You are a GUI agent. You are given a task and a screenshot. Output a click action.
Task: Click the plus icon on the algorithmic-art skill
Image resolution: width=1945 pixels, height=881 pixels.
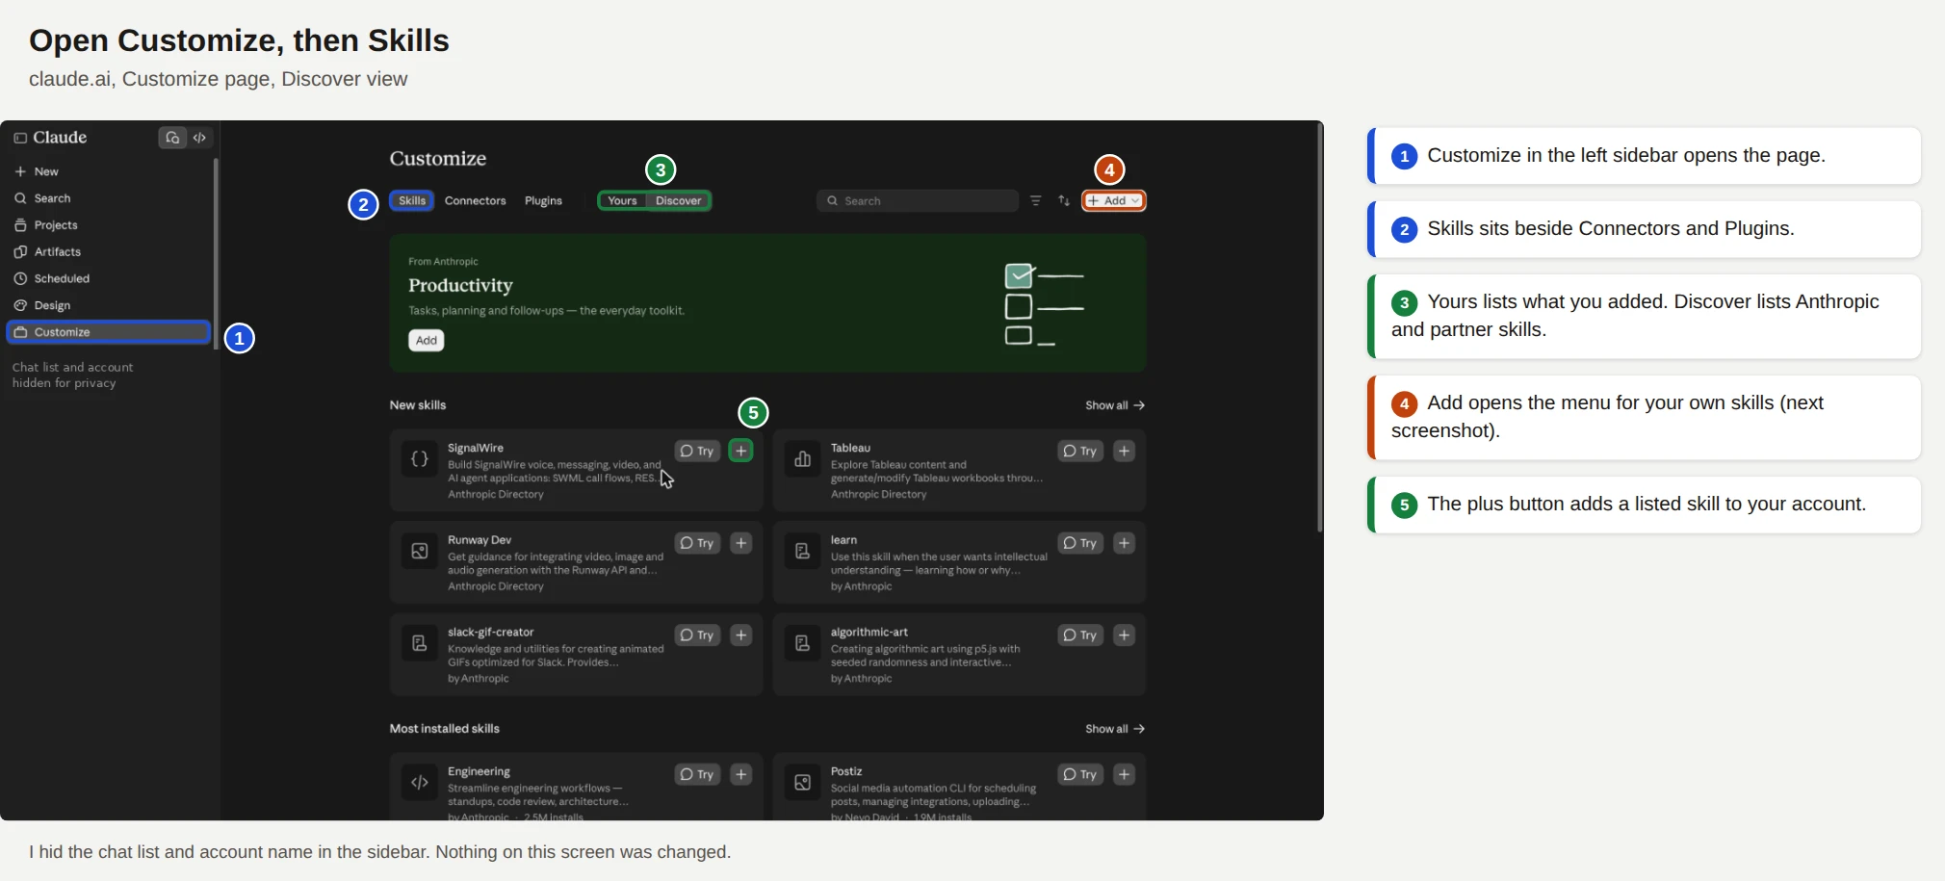1124,635
